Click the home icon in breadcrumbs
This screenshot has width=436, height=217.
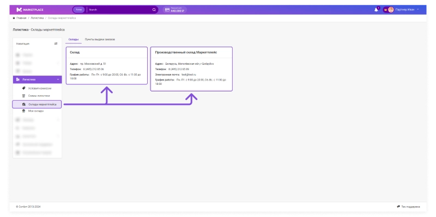[14, 18]
